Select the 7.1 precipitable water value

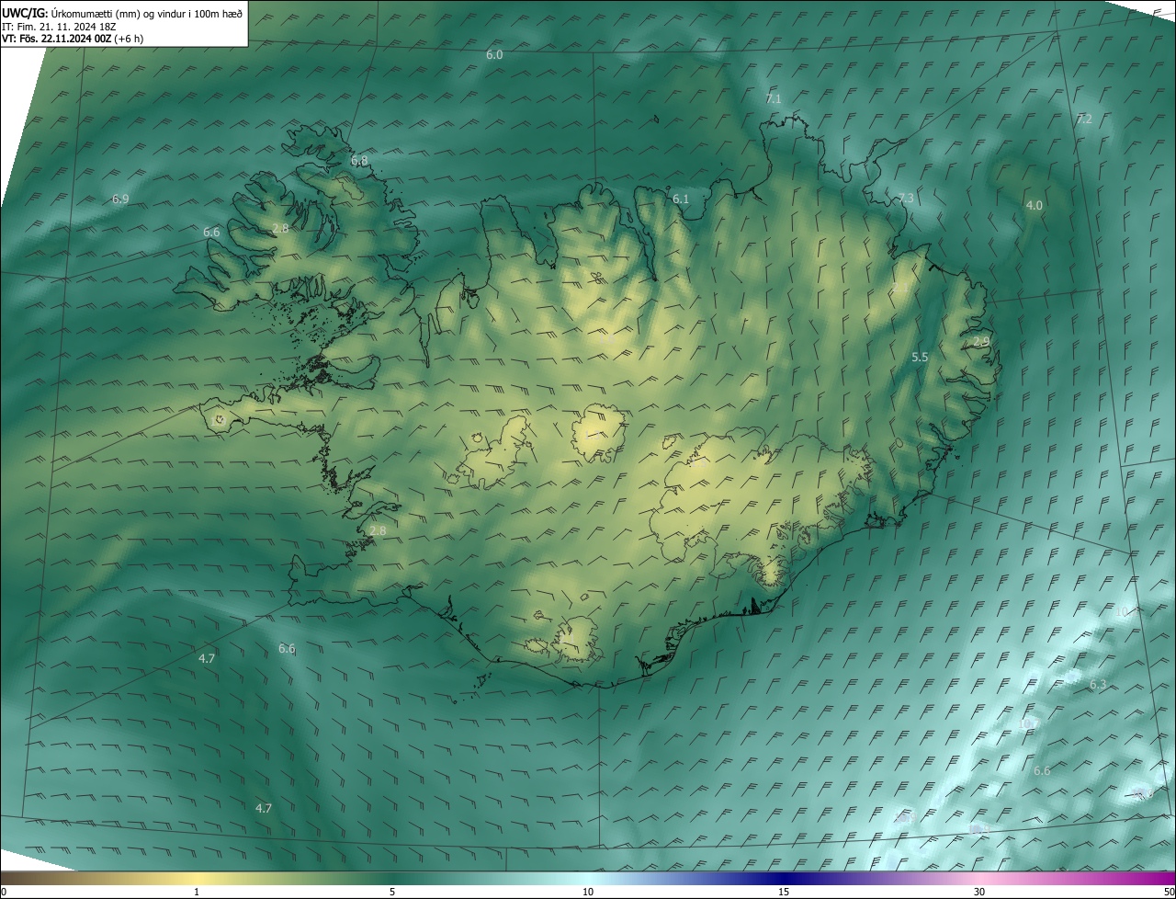tap(774, 98)
